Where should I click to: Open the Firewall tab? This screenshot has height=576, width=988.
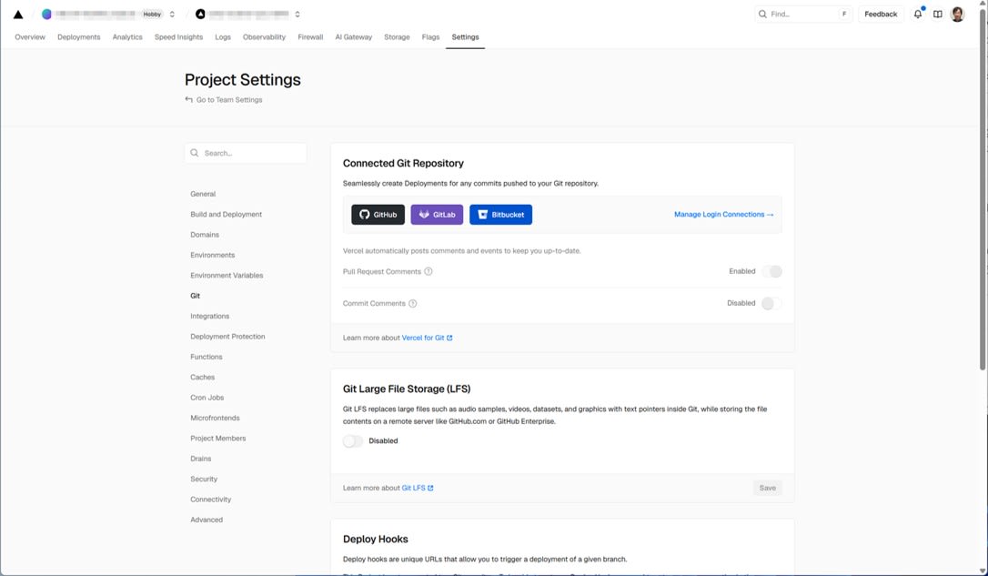pyautogui.click(x=310, y=36)
